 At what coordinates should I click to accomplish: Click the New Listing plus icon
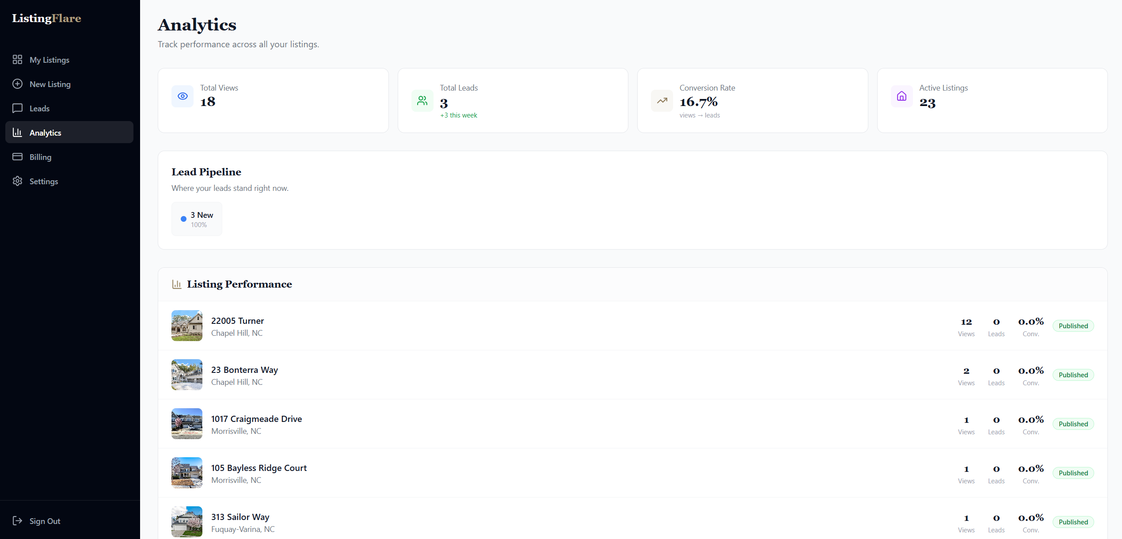17,84
